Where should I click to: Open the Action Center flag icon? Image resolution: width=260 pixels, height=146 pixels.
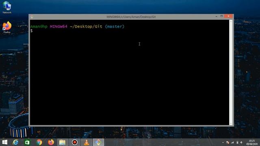(x=227, y=142)
